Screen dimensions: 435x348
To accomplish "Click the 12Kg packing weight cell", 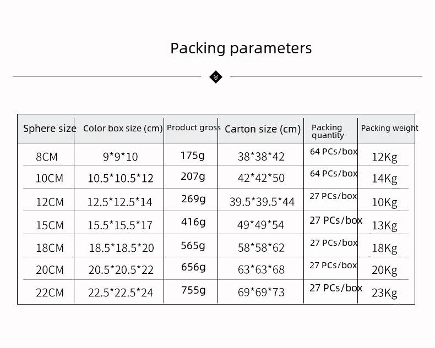I will click(384, 157).
